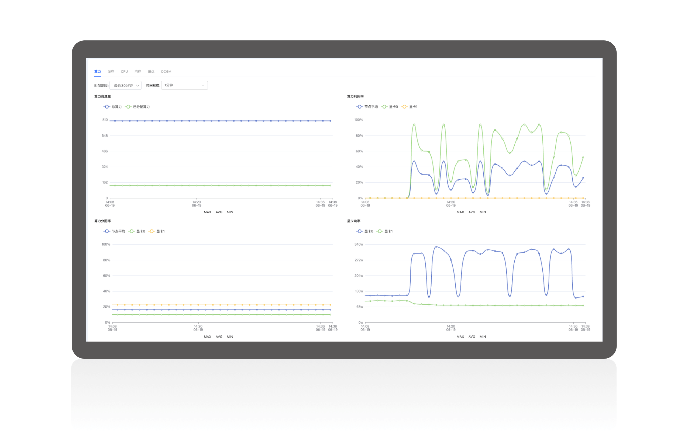Image resolution: width=688 pixels, height=431 pixels.
Task: Click the chevron arrow of 时间粒度 selector
Action: pos(203,85)
